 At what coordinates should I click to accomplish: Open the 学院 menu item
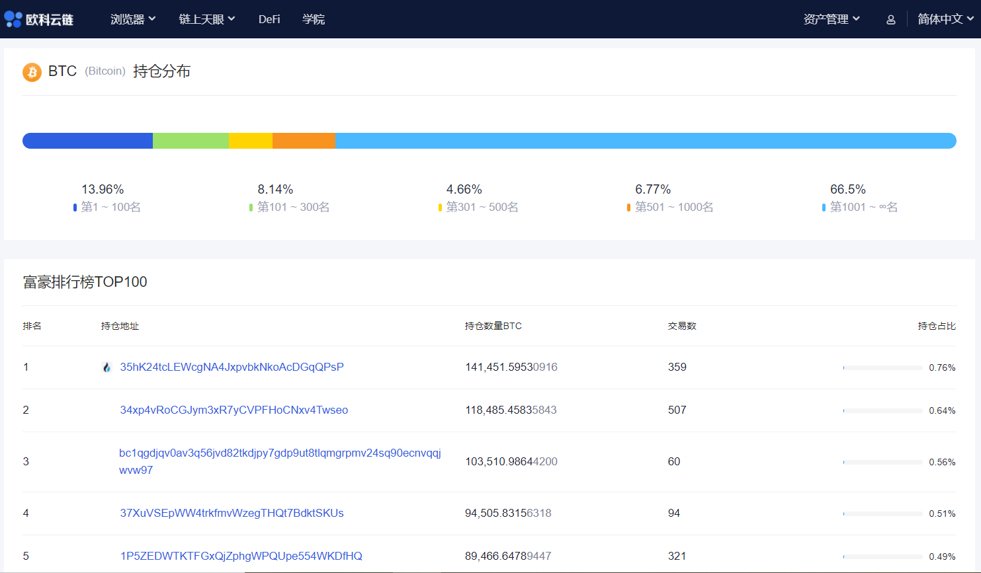[x=314, y=19]
